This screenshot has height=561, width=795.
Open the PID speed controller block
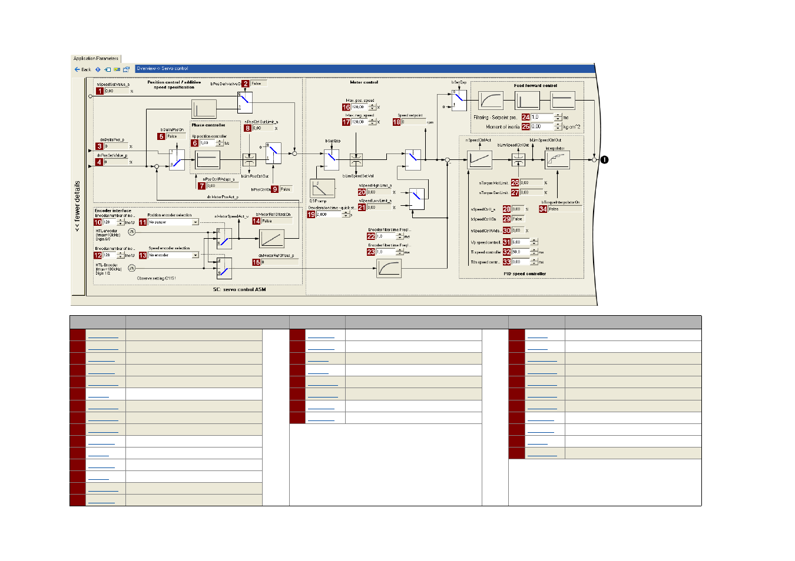coord(479,160)
